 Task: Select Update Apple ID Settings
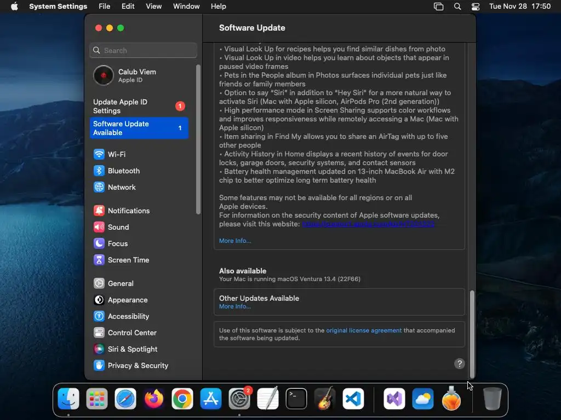click(139, 106)
